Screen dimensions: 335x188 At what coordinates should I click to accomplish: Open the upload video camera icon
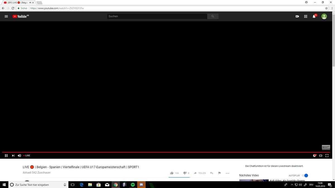click(297, 16)
